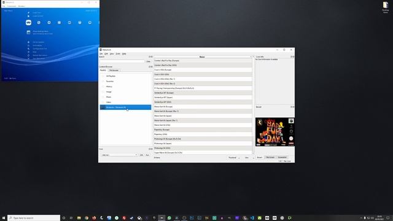Click the game list vertical scrollbar

253,105
